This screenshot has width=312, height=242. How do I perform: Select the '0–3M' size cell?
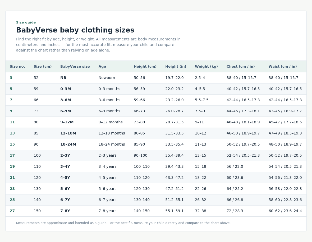click(x=66, y=89)
